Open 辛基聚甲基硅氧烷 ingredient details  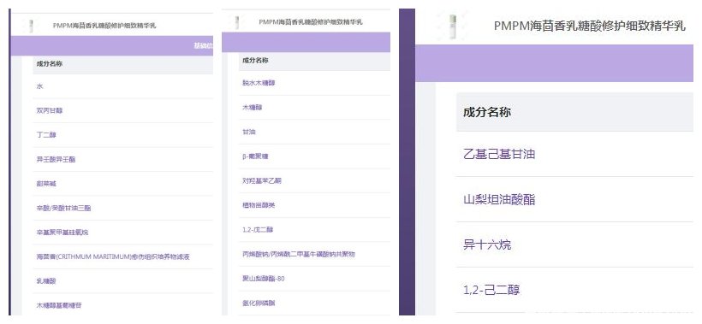point(62,232)
